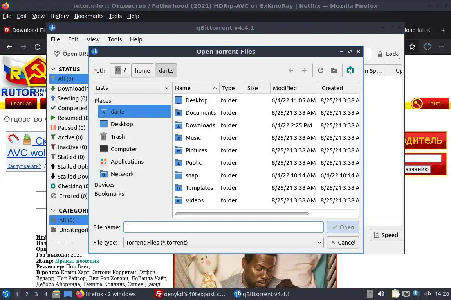This screenshot has width=451, height=300.
Task: Click the dartz path breadcrumb button
Action: (x=166, y=70)
